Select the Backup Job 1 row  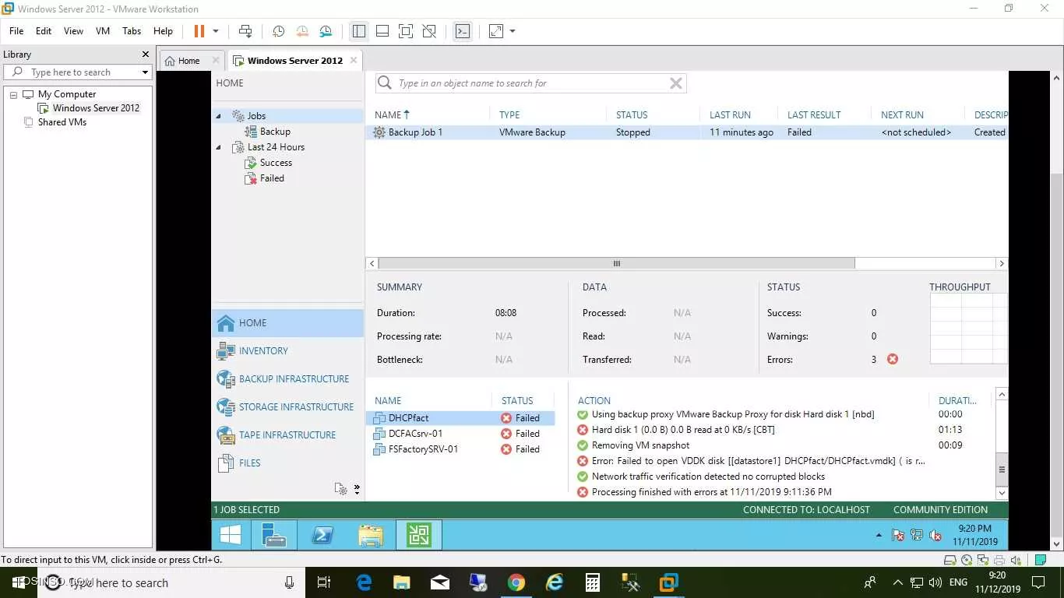point(687,132)
